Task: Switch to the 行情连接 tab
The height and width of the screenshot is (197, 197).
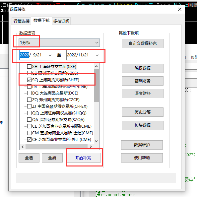Action: pos(22,21)
